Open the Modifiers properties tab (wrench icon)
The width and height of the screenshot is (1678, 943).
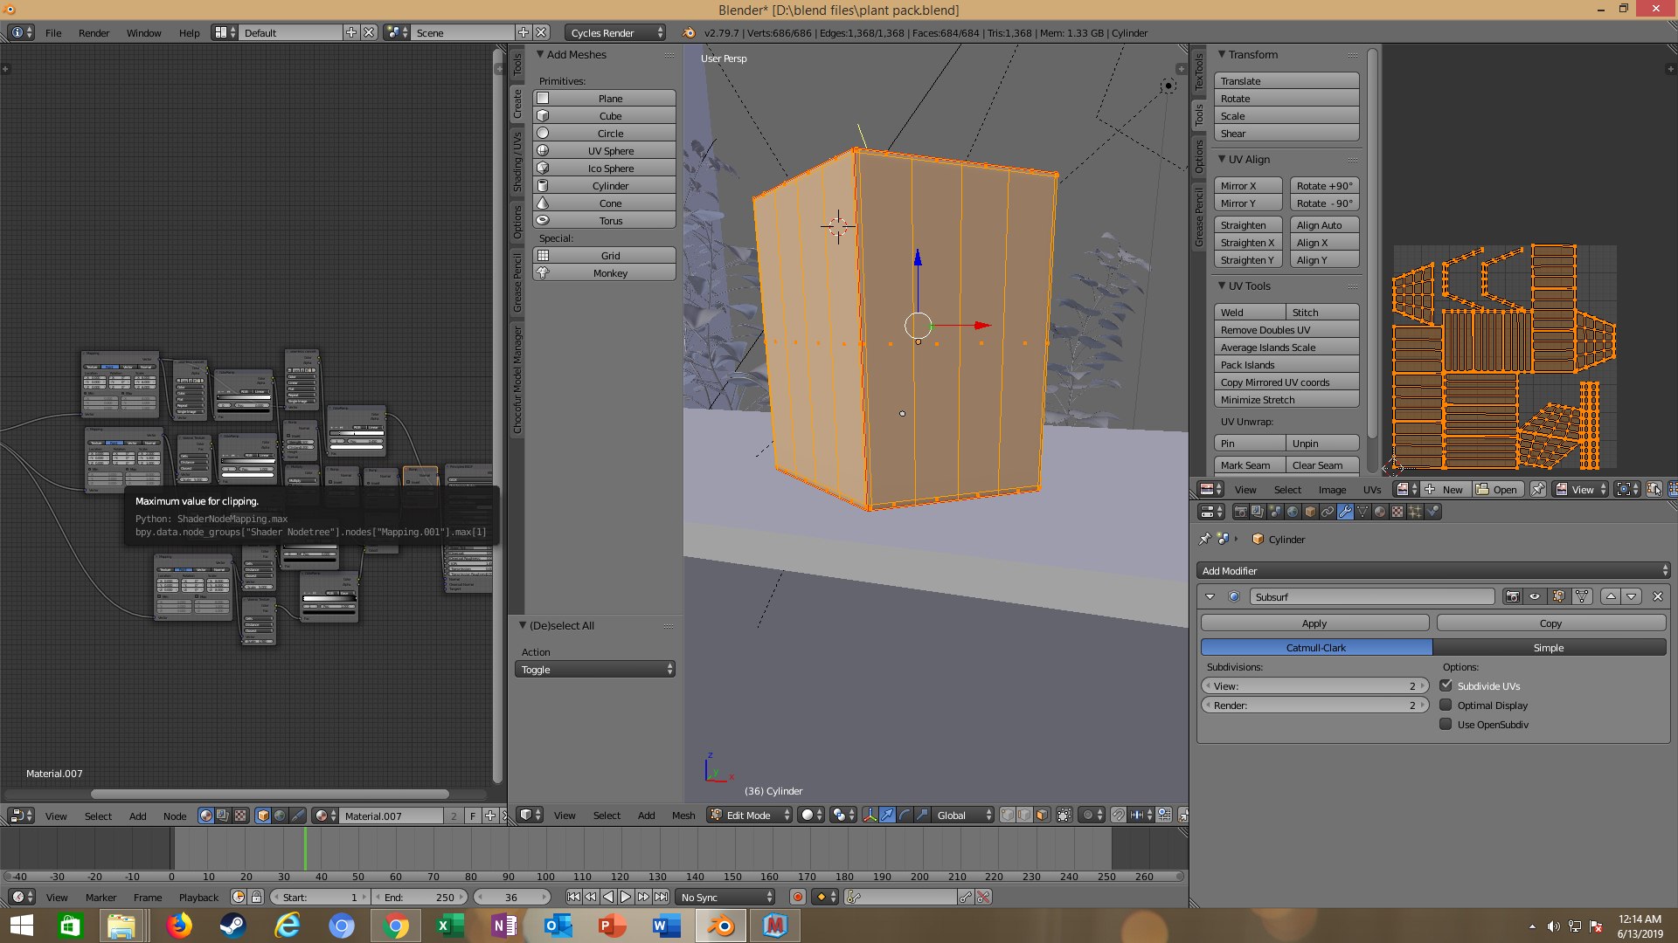[x=1345, y=512]
